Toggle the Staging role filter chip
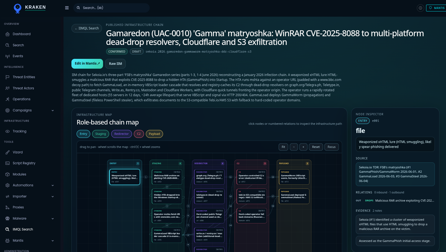This screenshot has width=446, height=252. 101,134
